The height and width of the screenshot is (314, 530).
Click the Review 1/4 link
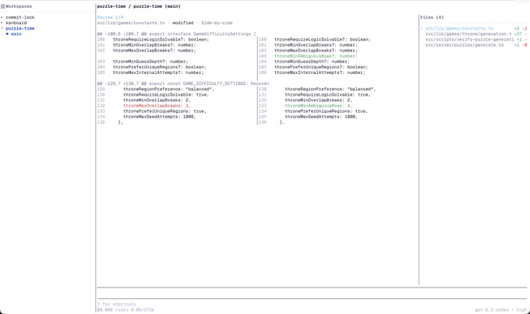coord(110,17)
